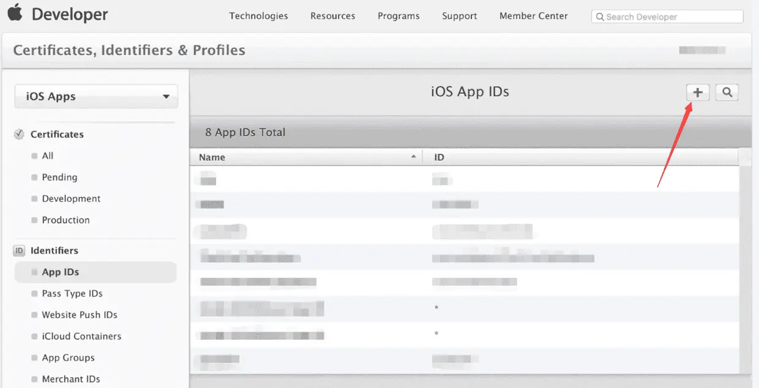Sort list by Name column arrow
759x388 pixels.
click(414, 157)
